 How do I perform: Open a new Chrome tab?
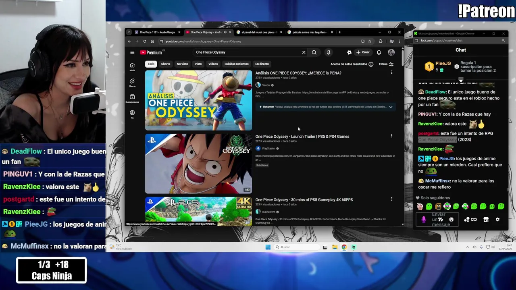(x=339, y=32)
